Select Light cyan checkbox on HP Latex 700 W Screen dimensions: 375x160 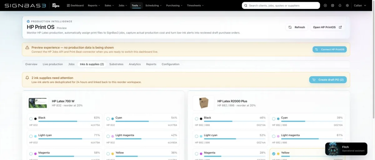[31, 136]
